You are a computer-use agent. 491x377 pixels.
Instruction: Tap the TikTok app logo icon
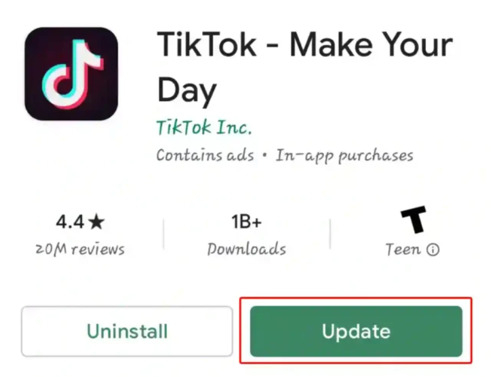coord(71,73)
